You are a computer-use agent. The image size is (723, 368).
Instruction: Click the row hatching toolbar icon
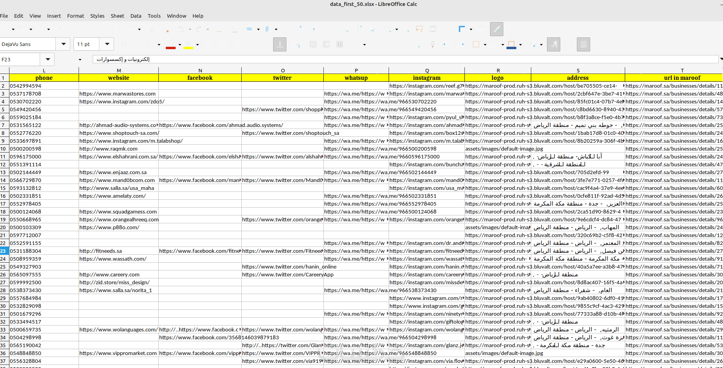(250, 29)
